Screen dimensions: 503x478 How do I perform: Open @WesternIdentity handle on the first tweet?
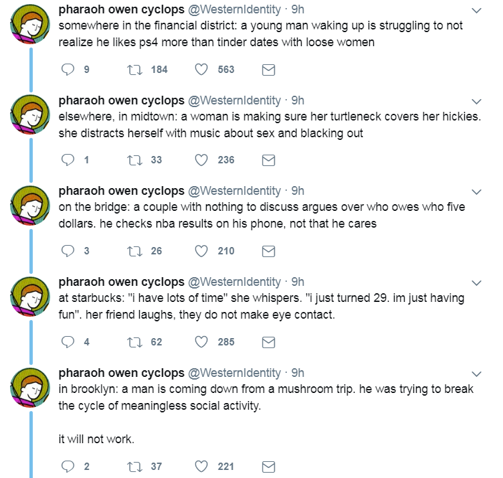coord(234,10)
